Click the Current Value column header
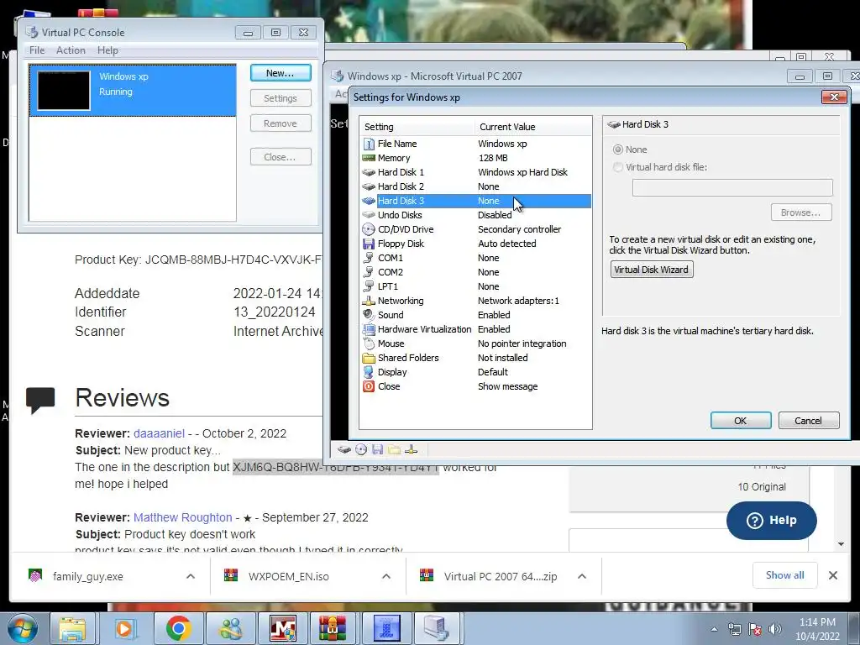Viewport: 860px width, 645px height. tap(533, 127)
